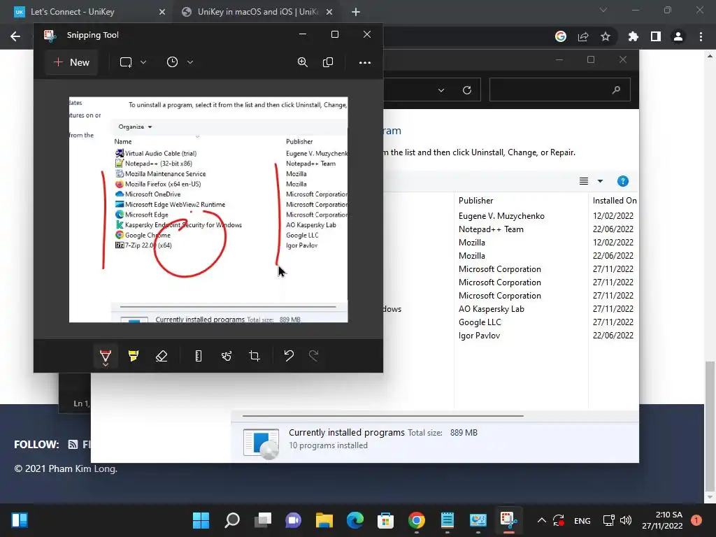Sort by Installed On column header
The width and height of the screenshot is (716, 537).
tap(614, 201)
